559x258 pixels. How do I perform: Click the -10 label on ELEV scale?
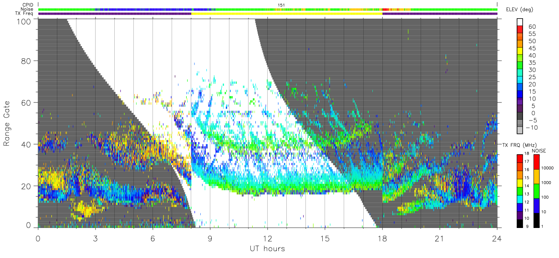532,127
